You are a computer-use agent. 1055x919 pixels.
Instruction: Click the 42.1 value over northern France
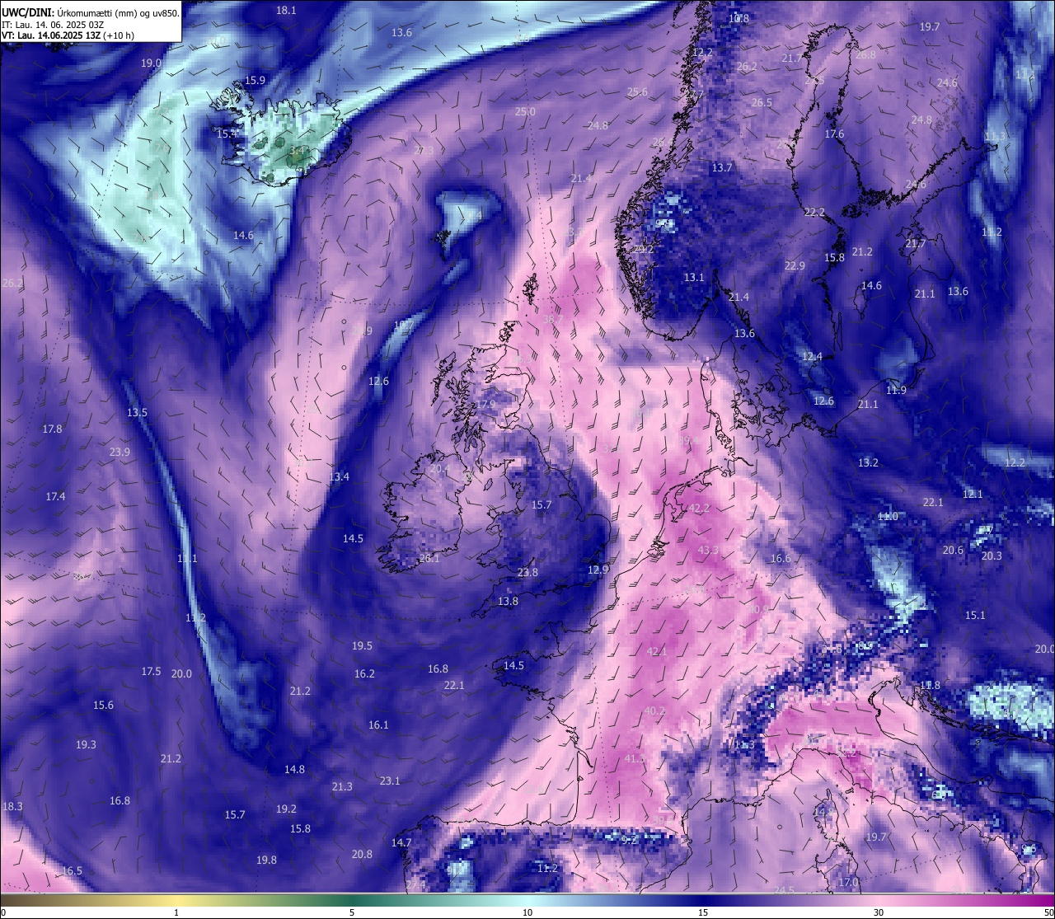(657, 652)
